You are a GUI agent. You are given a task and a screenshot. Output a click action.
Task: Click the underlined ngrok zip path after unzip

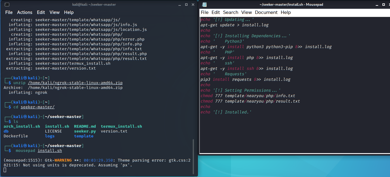75,83
